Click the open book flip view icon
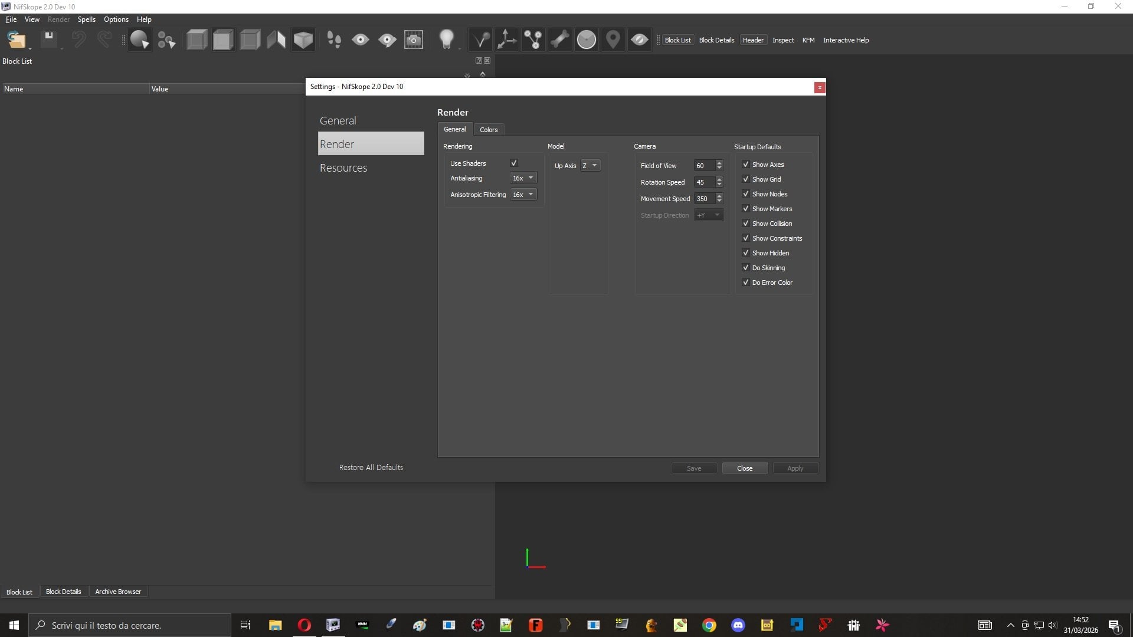Image resolution: width=1133 pixels, height=637 pixels. 276,40
